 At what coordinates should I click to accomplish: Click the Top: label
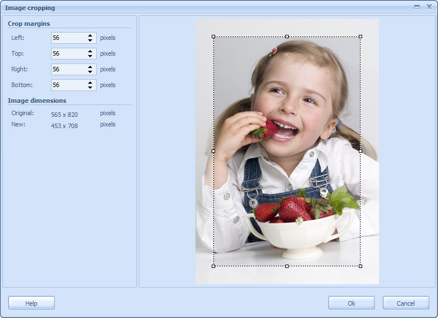pos(17,53)
